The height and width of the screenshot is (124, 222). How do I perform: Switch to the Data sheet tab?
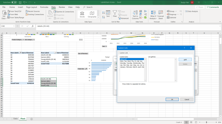click(x=15, y=118)
